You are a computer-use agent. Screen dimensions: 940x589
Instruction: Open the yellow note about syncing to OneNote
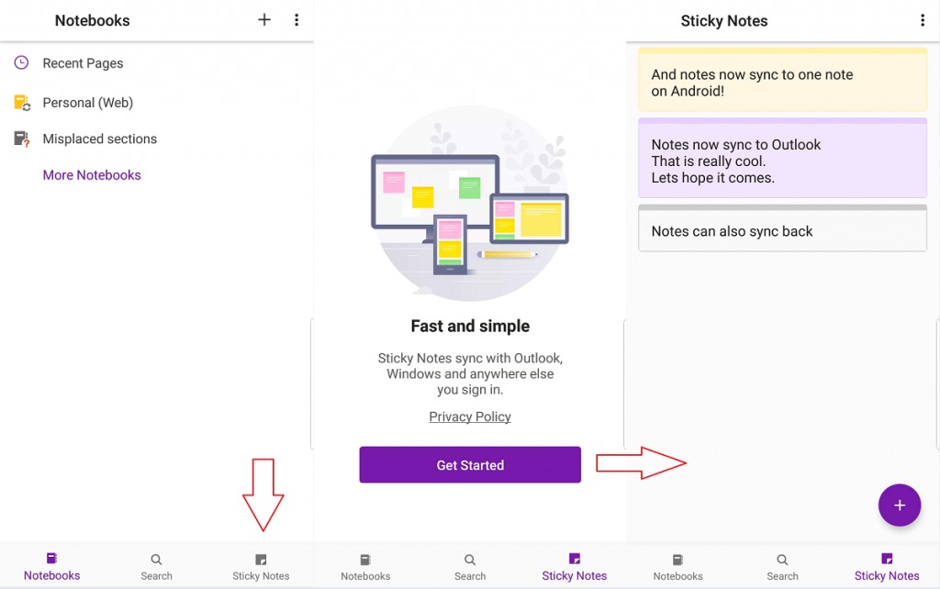[782, 80]
